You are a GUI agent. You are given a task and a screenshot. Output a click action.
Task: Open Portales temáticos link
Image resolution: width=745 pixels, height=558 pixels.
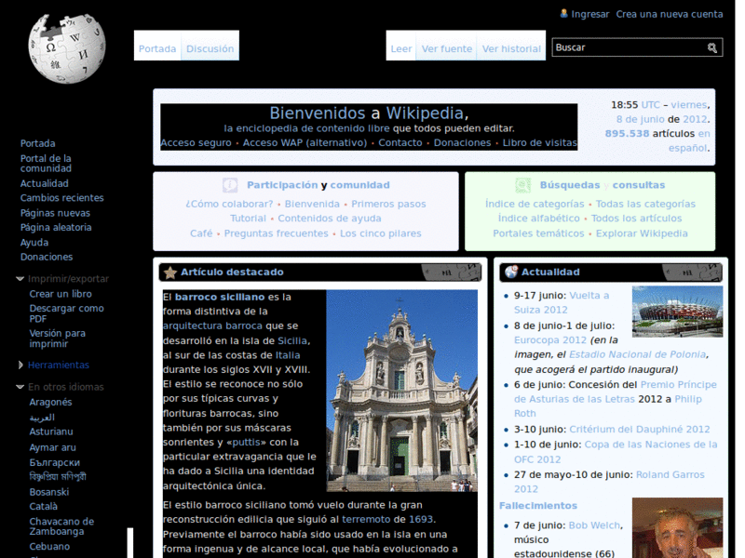pyautogui.click(x=538, y=233)
